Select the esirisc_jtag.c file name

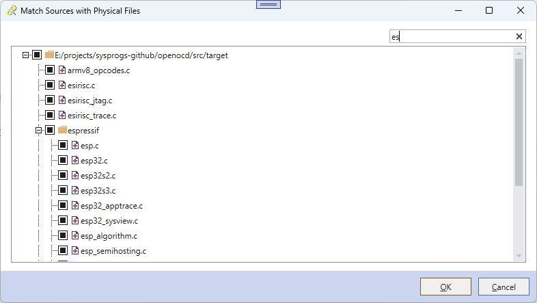[89, 101]
